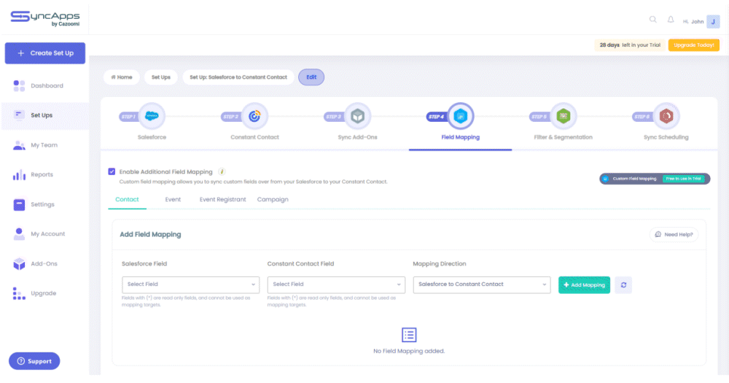Click the Field Mapping step label
The height and width of the screenshot is (383, 729).
(x=460, y=137)
